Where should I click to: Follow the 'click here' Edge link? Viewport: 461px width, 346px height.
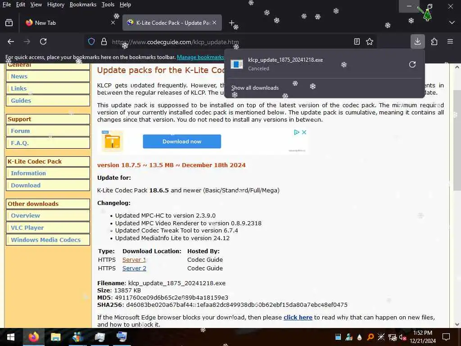pos(298,318)
